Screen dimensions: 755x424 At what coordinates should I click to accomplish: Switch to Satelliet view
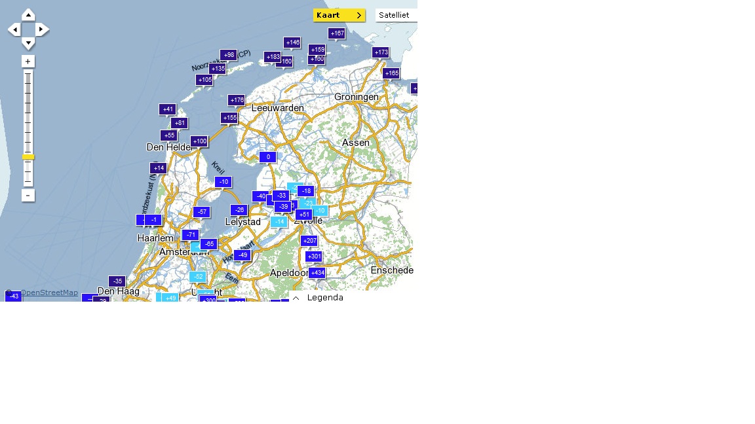[x=395, y=15]
